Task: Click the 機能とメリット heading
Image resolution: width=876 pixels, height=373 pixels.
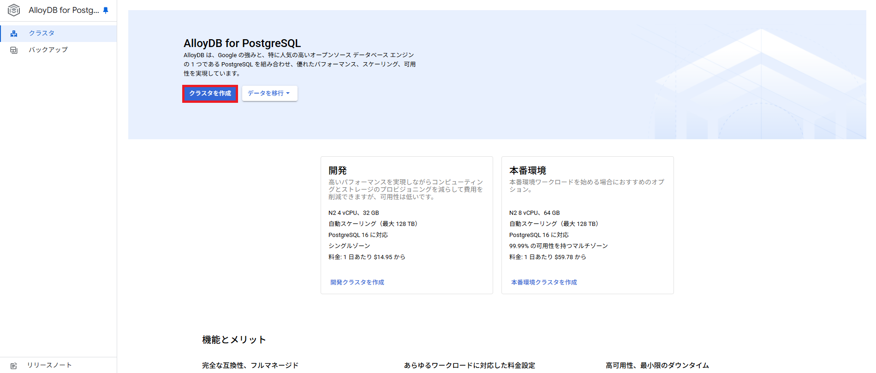Action: (234, 340)
